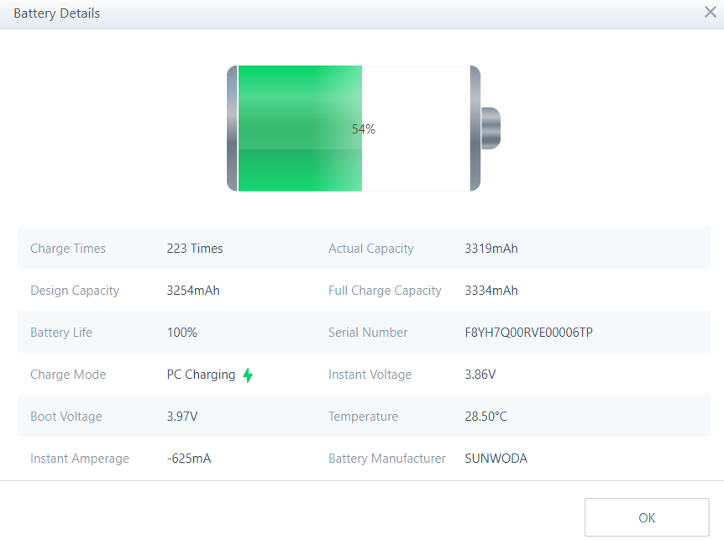Screen dimensions: 724x540
Task: Select the 3334mAh full charge value
Action: coord(491,291)
